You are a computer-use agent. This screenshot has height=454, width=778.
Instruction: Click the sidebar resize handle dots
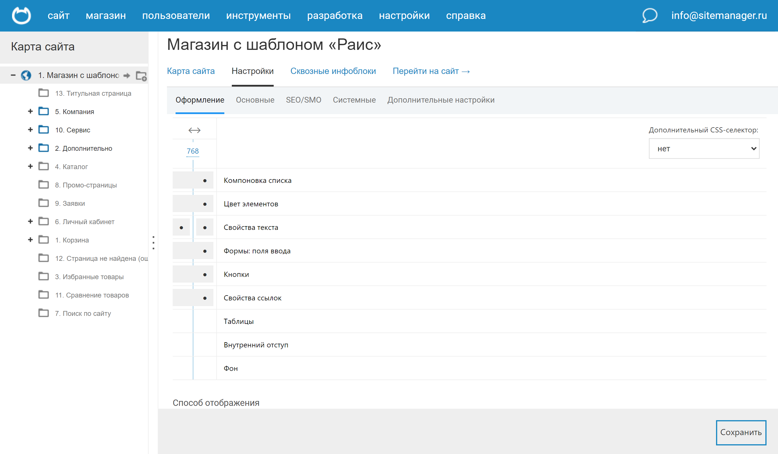tap(153, 242)
